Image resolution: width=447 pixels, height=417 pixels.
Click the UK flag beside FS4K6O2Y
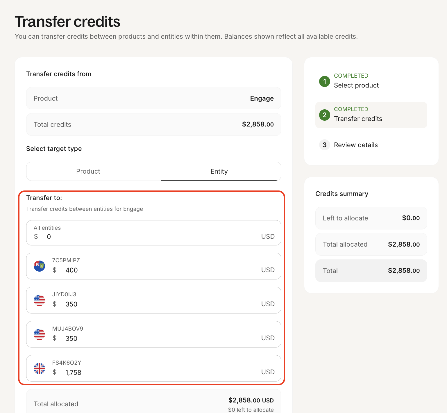coord(39,368)
